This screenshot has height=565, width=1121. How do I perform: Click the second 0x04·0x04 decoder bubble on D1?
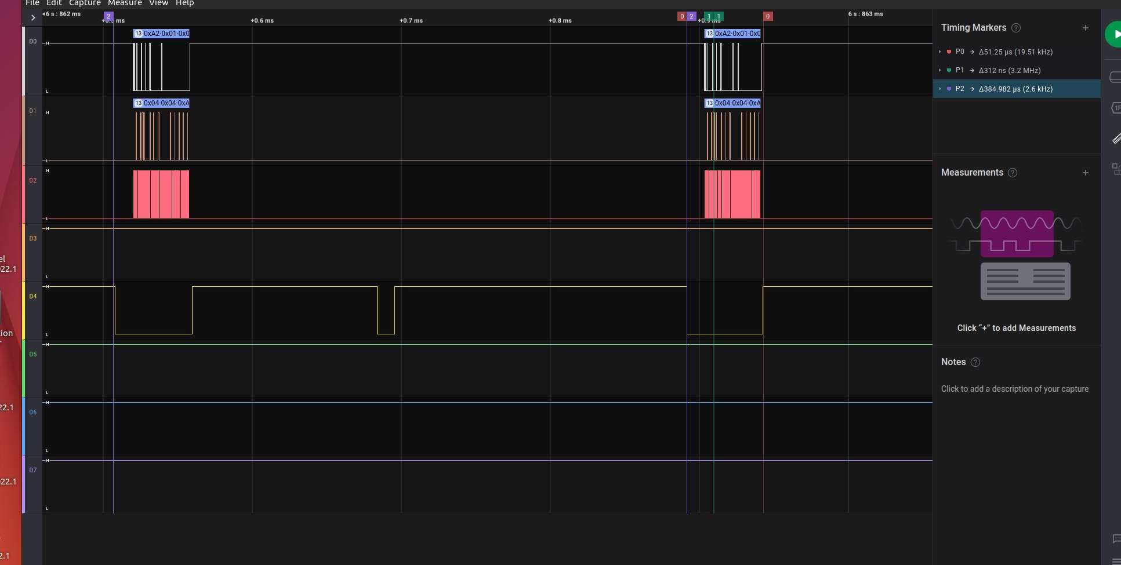coord(732,103)
